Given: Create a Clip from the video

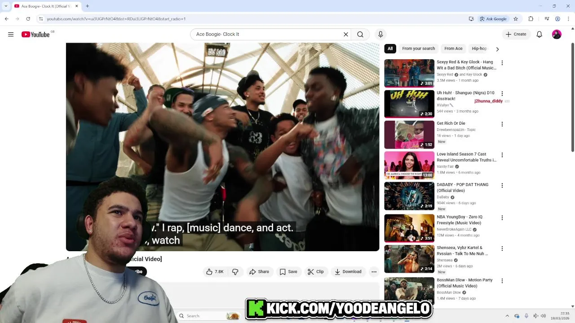Looking at the screenshot, I should [x=316, y=271].
